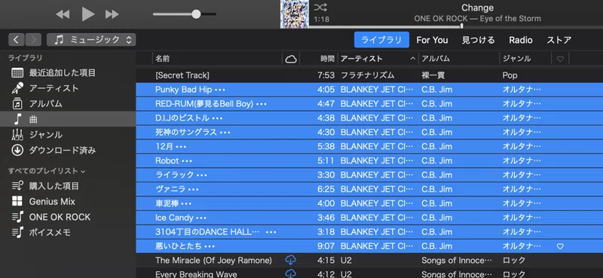Open the For You tab
The width and height of the screenshot is (603, 278).
tap(432, 40)
